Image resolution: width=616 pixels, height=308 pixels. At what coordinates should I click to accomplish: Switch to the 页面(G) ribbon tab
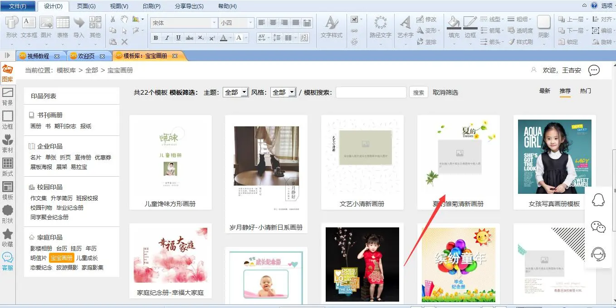coord(86,6)
